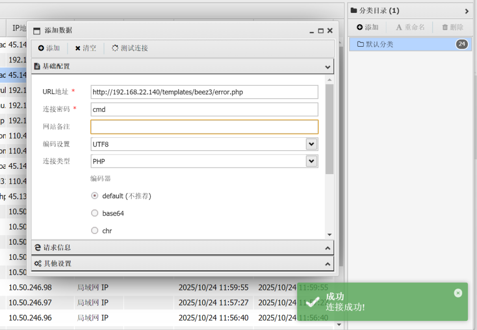
Task: Select the chr encoder option
Action: click(x=94, y=231)
